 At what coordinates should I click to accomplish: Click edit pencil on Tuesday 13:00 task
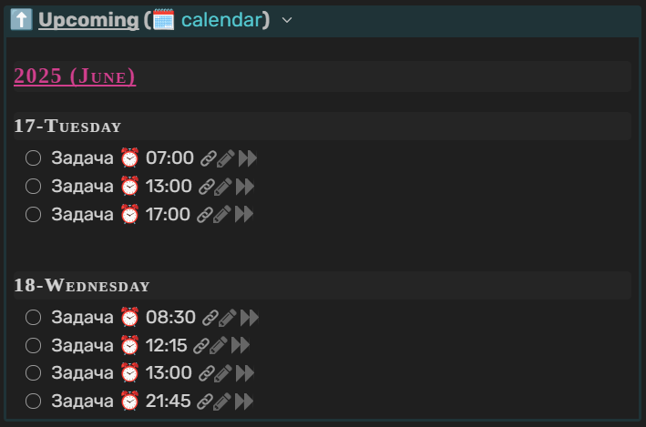click(223, 188)
